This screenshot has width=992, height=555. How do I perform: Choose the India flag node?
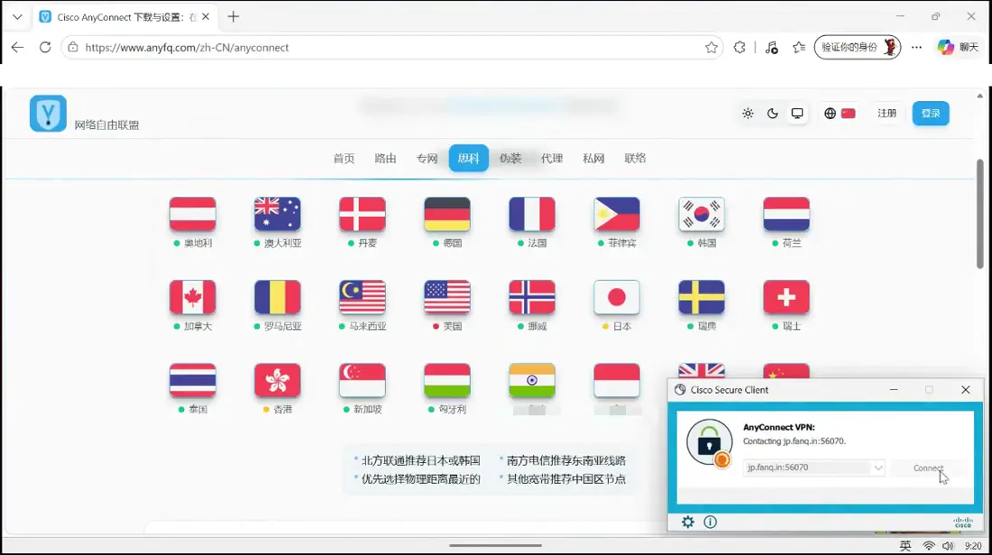point(531,380)
